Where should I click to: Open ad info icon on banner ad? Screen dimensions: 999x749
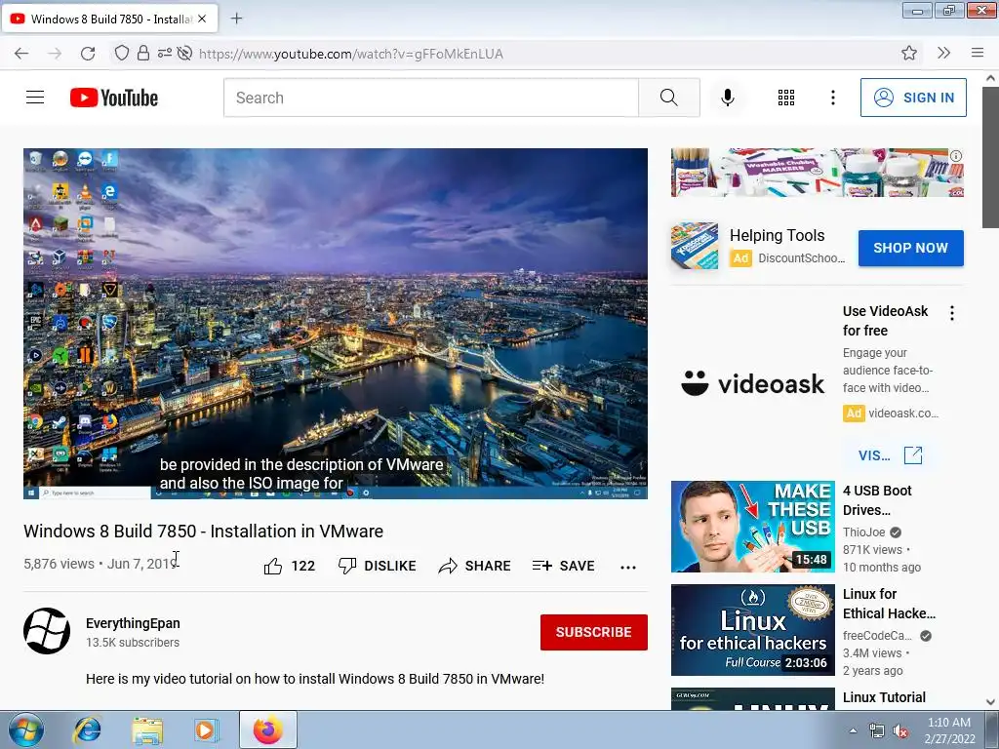pyautogui.click(x=956, y=156)
